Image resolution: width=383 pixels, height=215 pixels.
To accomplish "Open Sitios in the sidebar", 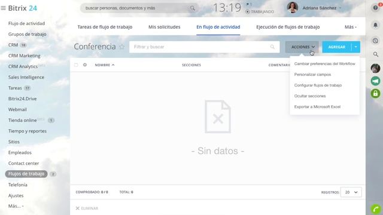I will coord(14,142).
